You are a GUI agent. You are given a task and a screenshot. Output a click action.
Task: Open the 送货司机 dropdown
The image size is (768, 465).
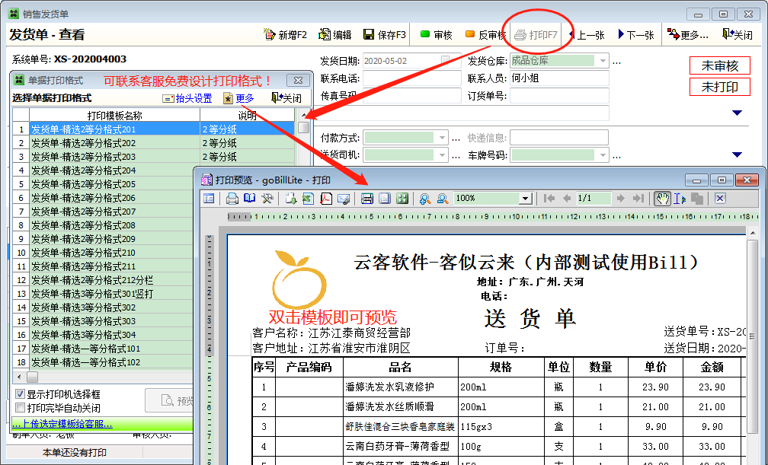click(x=442, y=155)
